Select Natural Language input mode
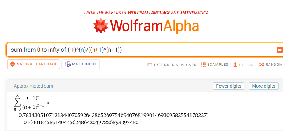The width and height of the screenshot is (283, 131). tap(34, 64)
